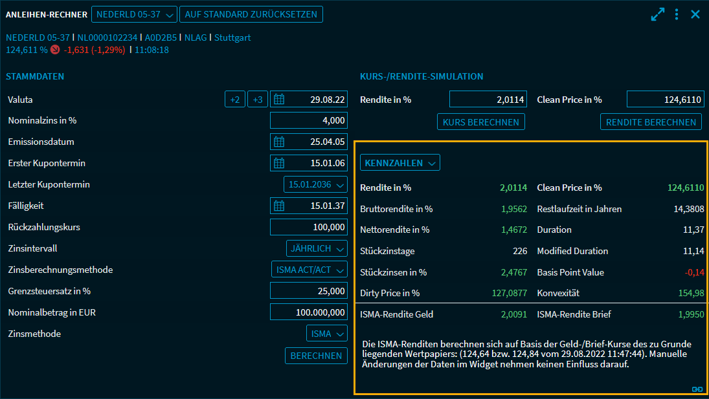Click the RENDITE BERECHNEN button
The image size is (709, 399).
tap(651, 122)
